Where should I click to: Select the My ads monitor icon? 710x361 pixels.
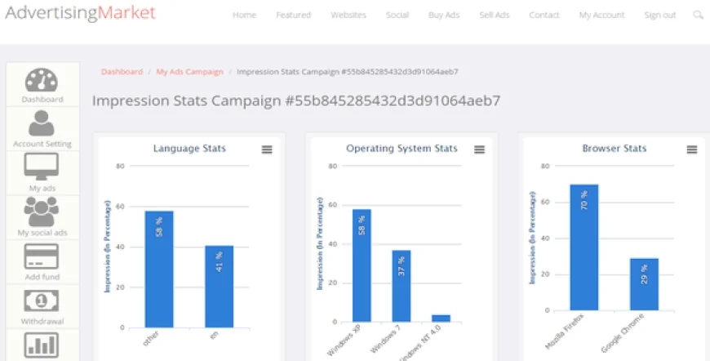coord(42,167)
